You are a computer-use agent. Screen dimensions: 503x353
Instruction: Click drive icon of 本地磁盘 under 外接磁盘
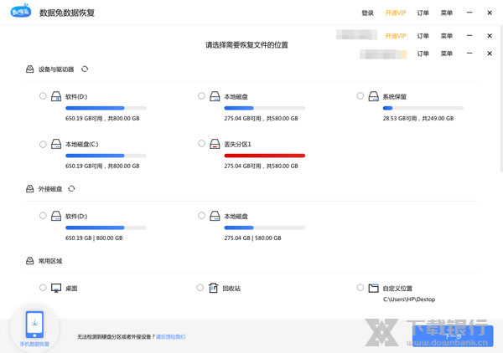pos(215,216)
